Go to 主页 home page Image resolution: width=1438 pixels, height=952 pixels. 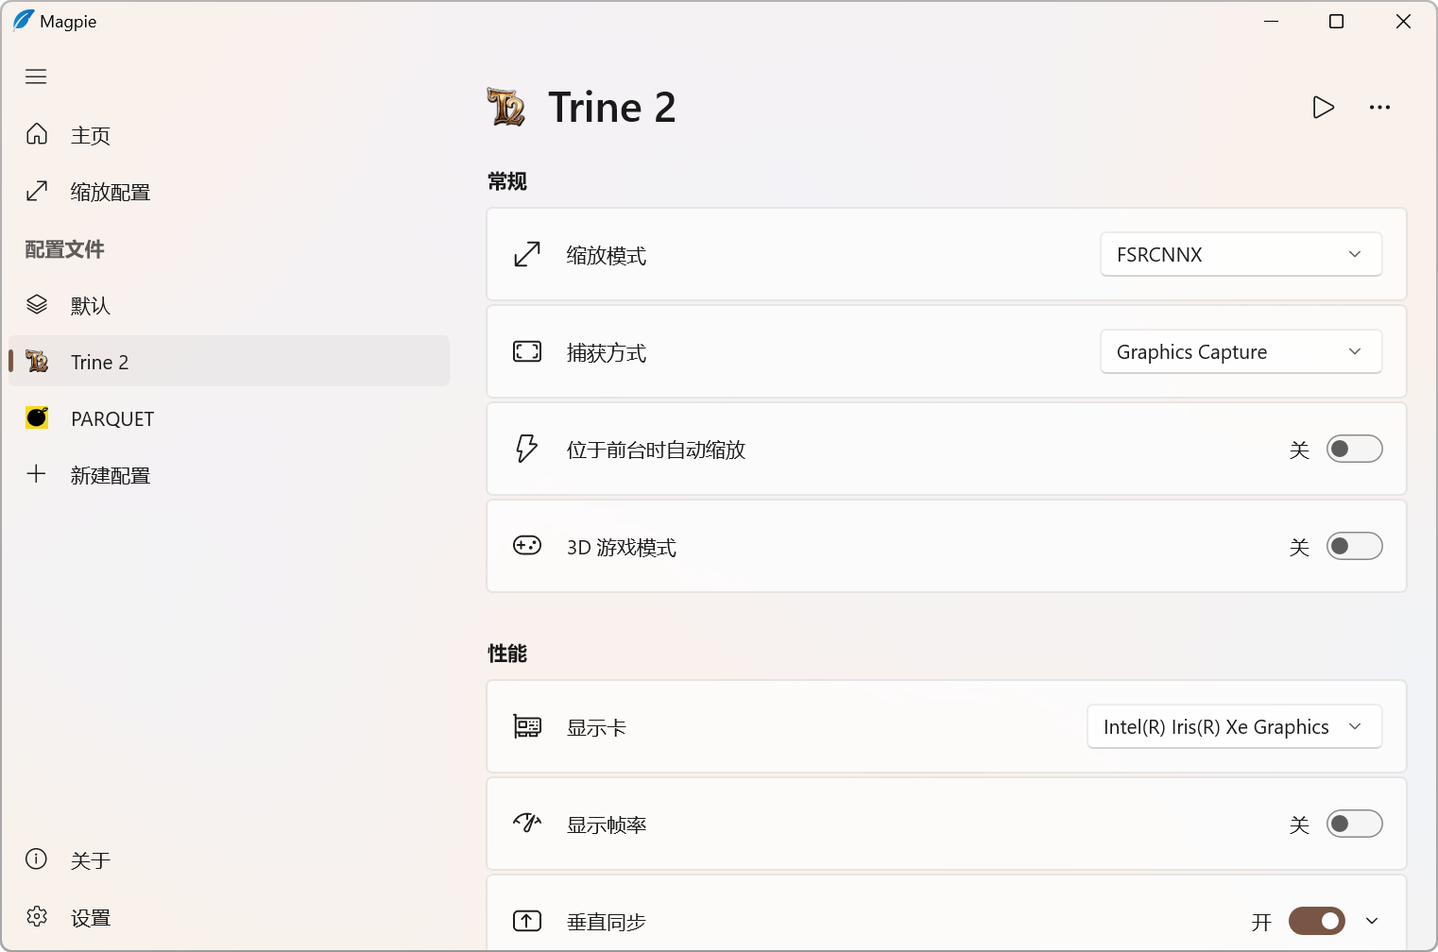click(x=229, y=135)
